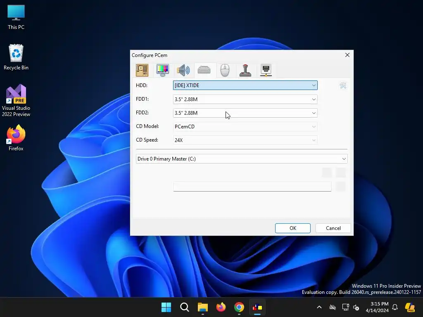Select the Recycle Bin desktop icon
This screenshot has height=317, width=423.
pos(16,57)
